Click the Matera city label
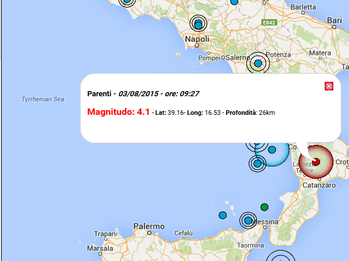The width and height of the screenshot is (349, 261). 320,53
